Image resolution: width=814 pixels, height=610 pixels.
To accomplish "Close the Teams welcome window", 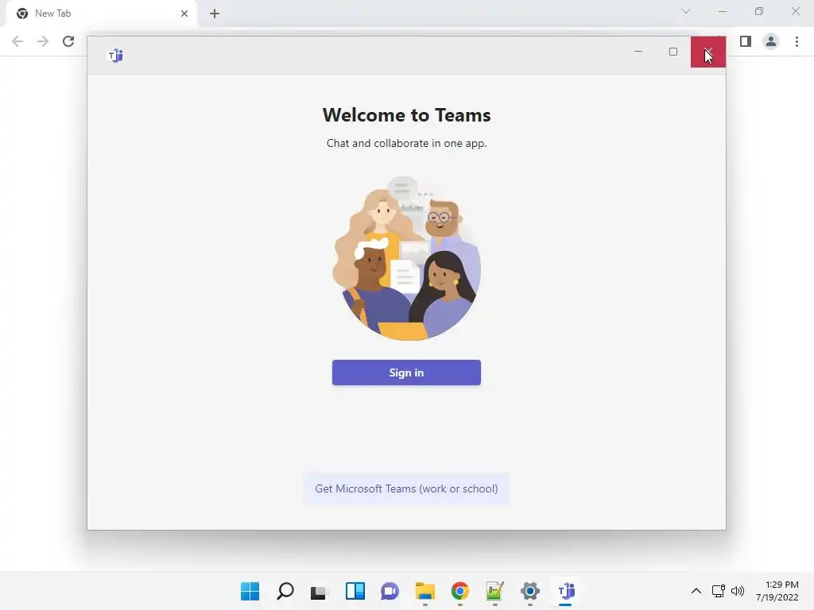I will pos(708,52).
